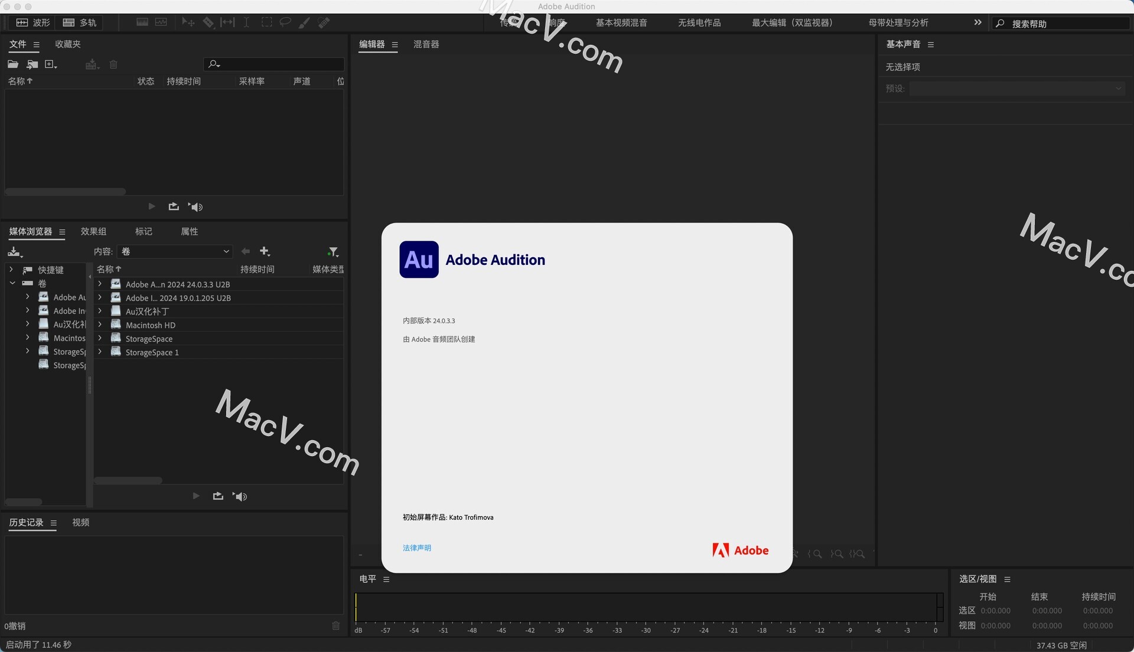Select the 最大编辑 (双监视器) workspace

coord(792,22)
